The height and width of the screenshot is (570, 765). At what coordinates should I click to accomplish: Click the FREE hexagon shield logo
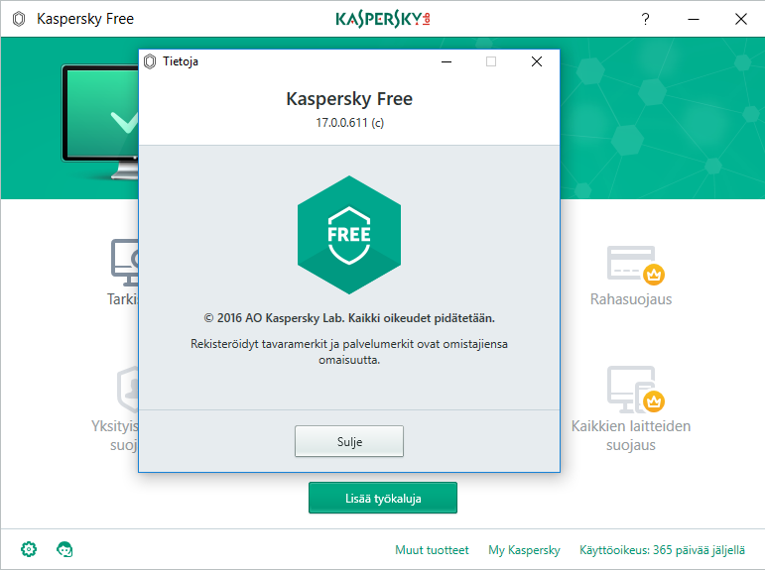point(349,235)
